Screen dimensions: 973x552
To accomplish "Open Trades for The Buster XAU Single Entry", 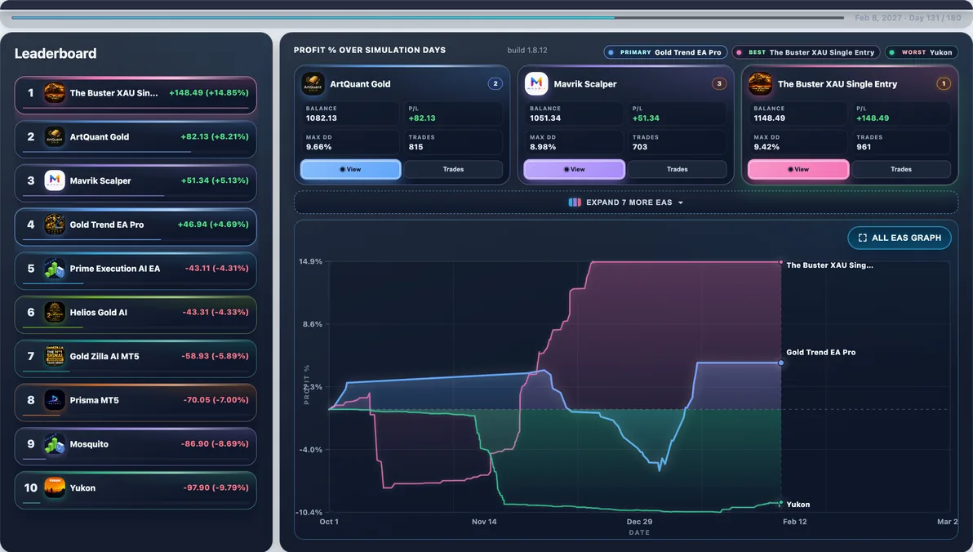I will pyautogui.click(x=901, y=170).
